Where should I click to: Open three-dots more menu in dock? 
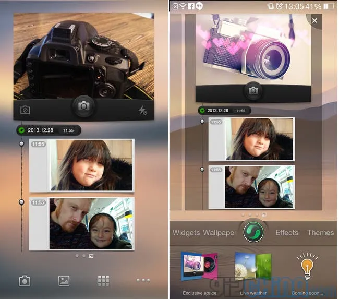point(143,280)
